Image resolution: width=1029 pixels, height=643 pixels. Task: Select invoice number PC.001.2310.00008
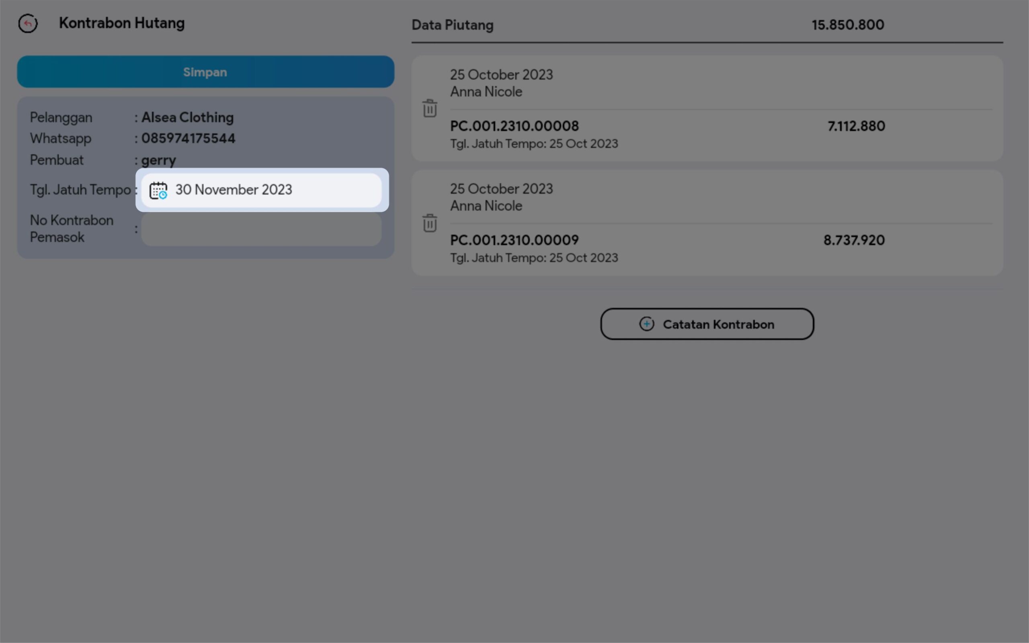(514, 126)
